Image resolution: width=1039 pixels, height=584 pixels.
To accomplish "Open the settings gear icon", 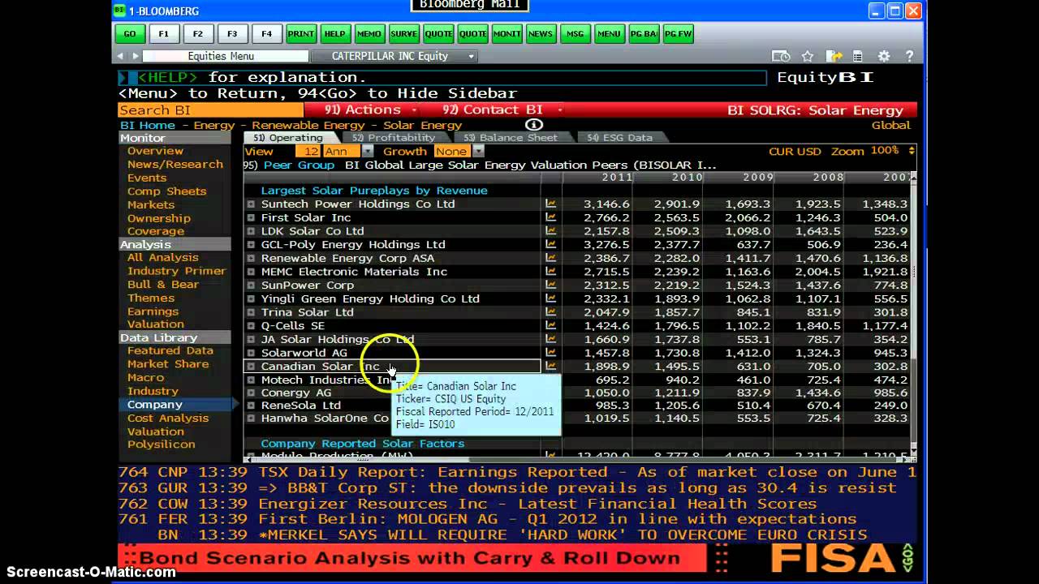I will pos(884,56).
